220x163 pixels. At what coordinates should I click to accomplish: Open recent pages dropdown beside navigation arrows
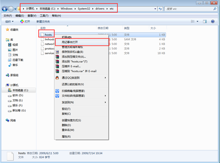coord(15,9)
